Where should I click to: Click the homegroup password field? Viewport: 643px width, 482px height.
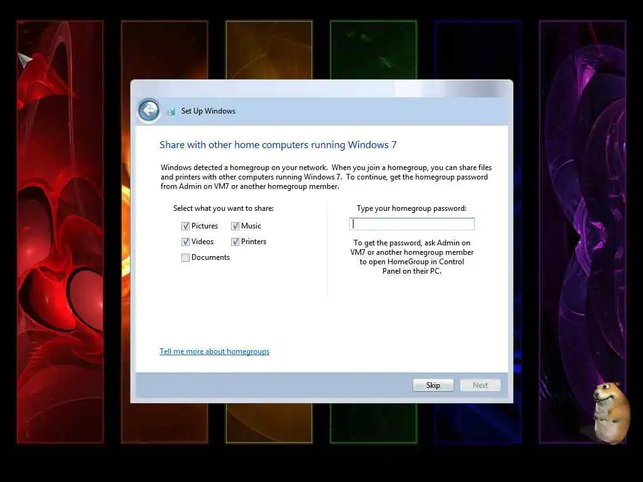[x=412, y=224]
